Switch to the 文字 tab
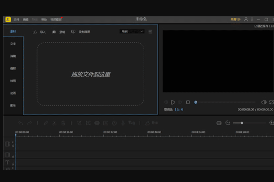The width and height of the screenshot is (274, 182). pyautogui.click(x=13, y=44)
